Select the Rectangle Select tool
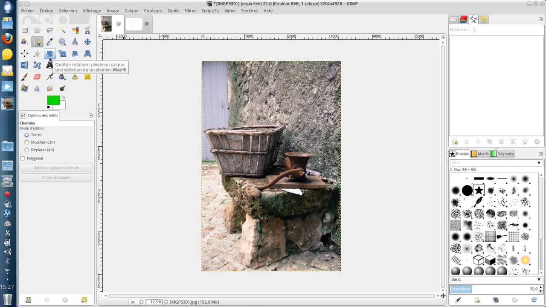Viewport: 546px width, 307px height. (25, 30)
